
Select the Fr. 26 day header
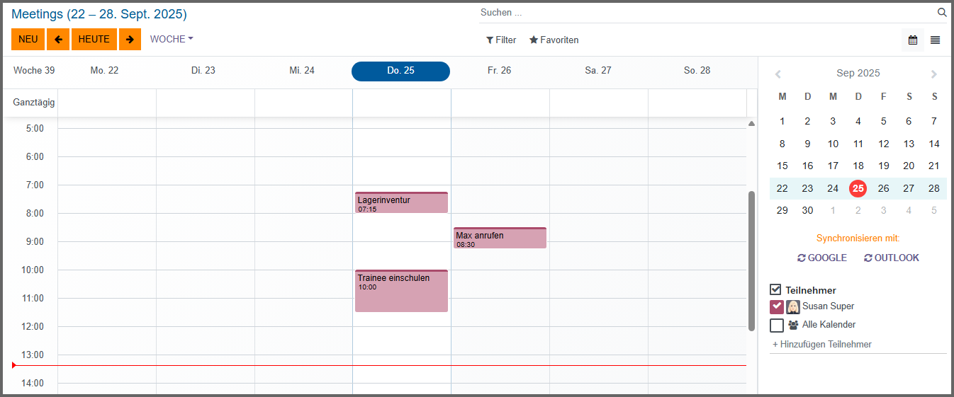coord(499,71)
